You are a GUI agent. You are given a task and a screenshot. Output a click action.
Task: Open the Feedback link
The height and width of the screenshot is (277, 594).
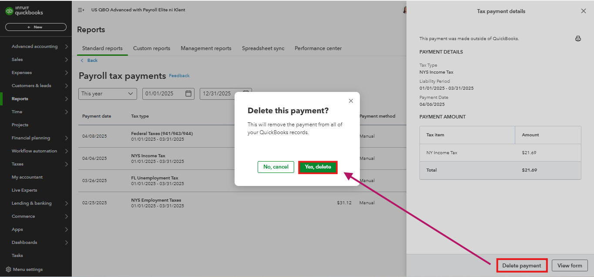179,76
